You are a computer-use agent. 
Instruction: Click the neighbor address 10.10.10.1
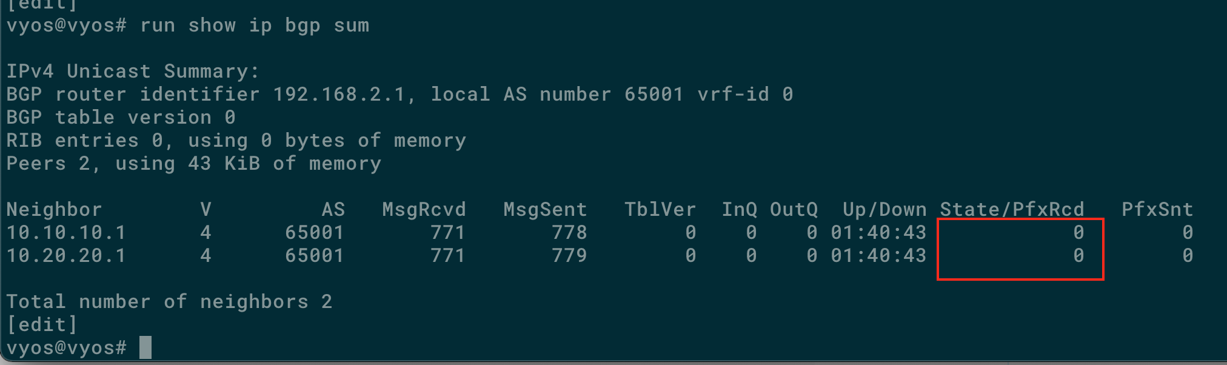point(66,232)
